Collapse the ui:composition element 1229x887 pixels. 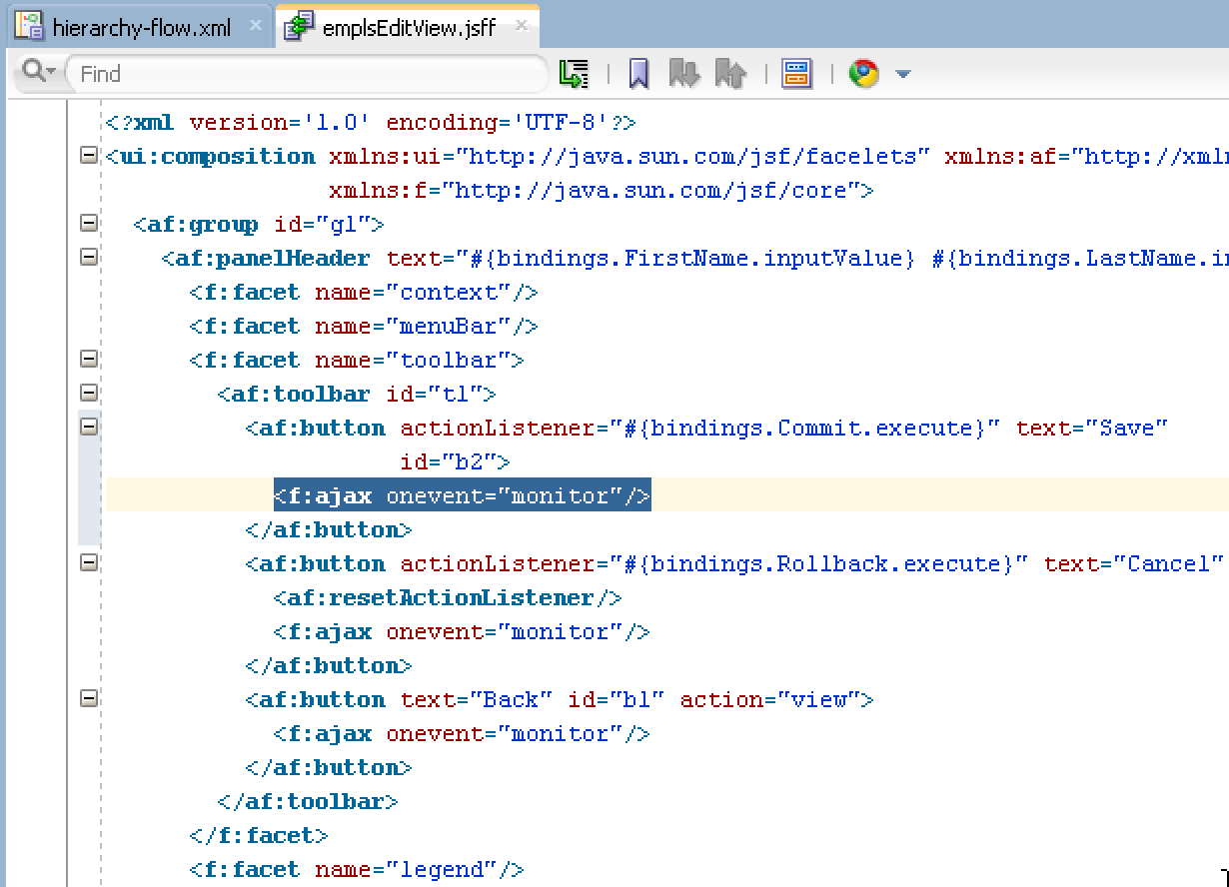pos(89,155)
